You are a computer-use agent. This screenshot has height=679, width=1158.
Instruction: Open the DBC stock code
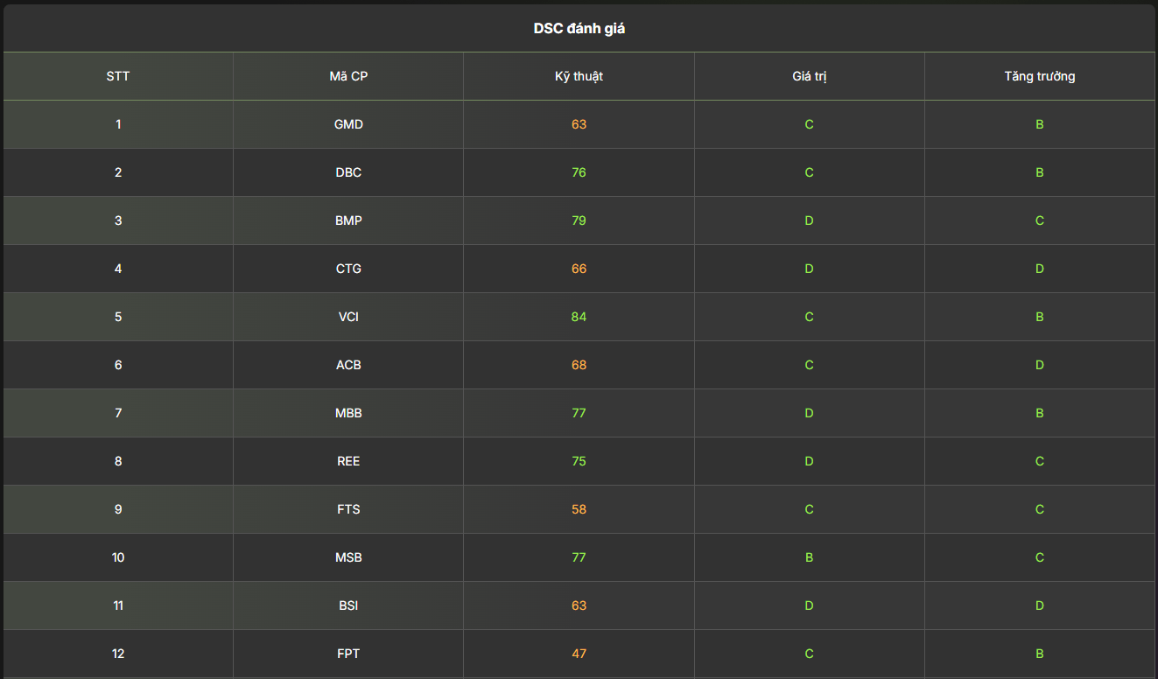[348, 172]
